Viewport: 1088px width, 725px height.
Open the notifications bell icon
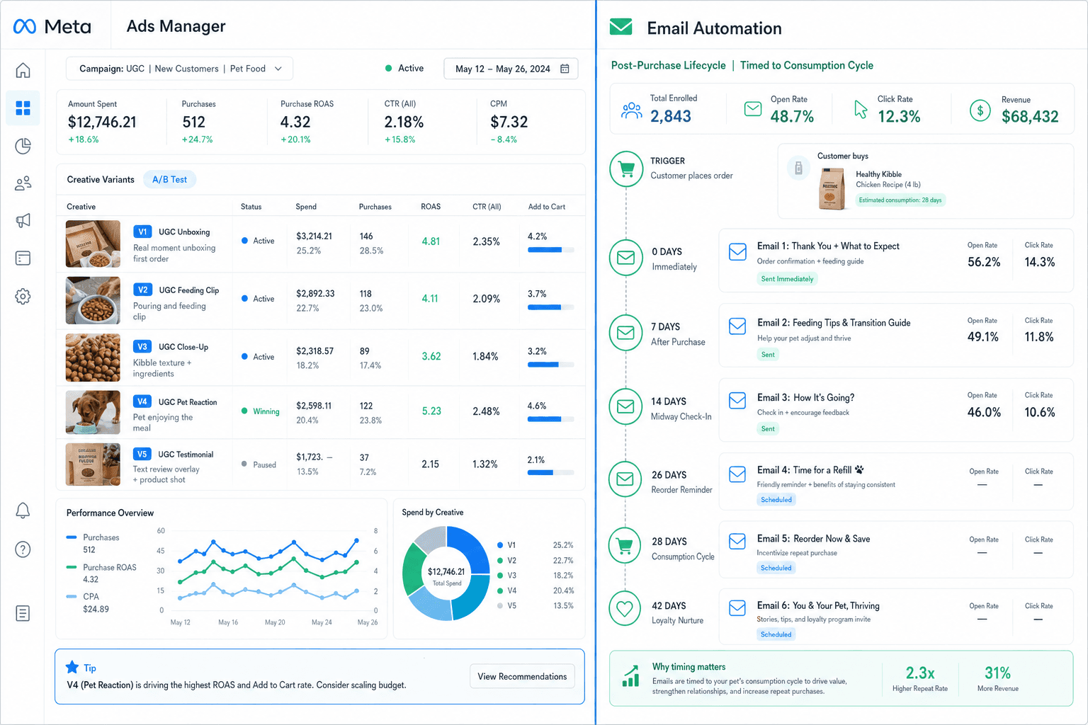(23, 510)
